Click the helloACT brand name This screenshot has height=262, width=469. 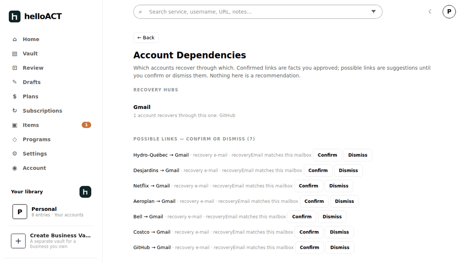(x=43, y=16)
